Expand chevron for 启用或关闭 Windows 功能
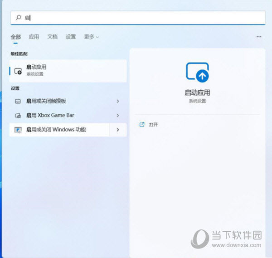 coord(118,130)
